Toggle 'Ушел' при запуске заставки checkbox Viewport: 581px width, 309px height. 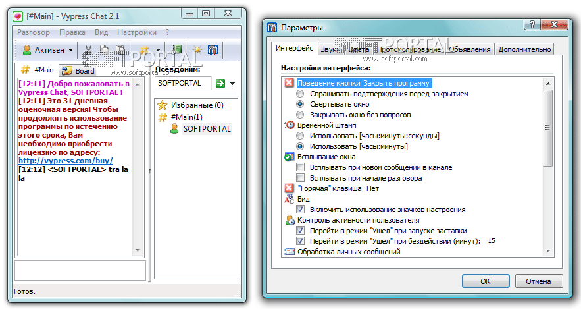[301, 231]
